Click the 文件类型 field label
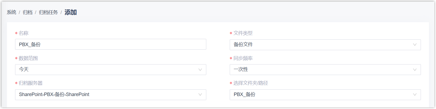Image resolution: width=436 pixels, height=109 pixels. pyautogui.click(x=243, y=33)
